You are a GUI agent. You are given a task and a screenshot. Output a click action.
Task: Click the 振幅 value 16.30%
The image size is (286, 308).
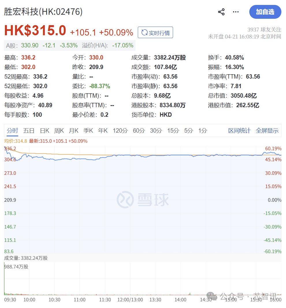coord(235,67)
